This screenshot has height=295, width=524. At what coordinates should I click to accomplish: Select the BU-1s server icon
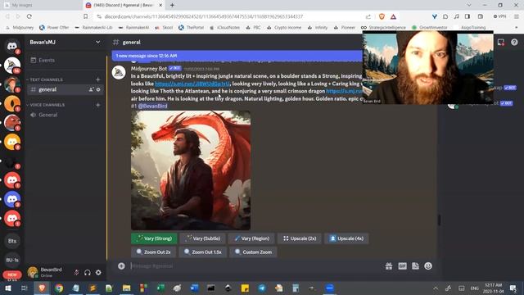12,260
